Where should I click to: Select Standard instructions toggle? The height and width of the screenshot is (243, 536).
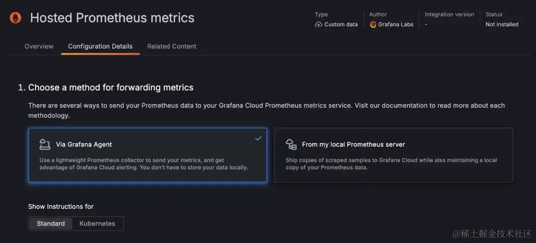tap(51, 224)
